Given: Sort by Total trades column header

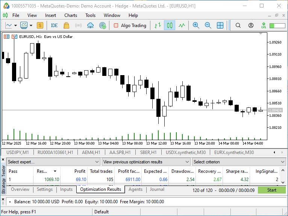Looking at the screenshot, I should tap(101, 171).
